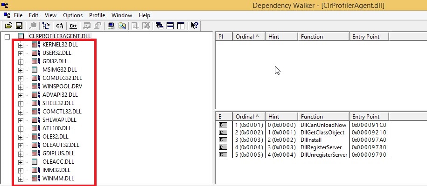Click the C icon beside DllCanUnloadNow

(223, 125)
